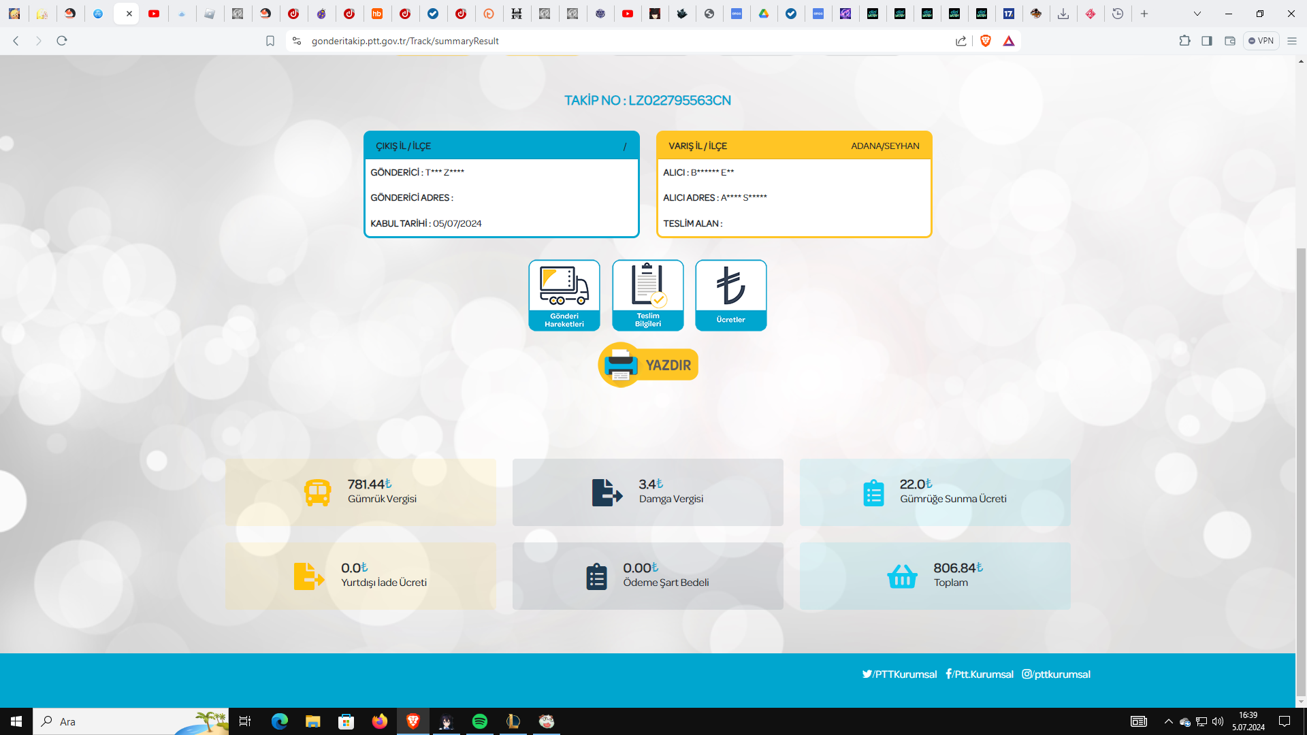Expand the tab search chevron
This screenshot has height=735, width=1307.
pos(1197,14)
